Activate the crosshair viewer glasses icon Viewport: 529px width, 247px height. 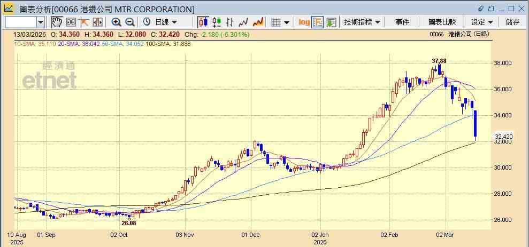pyautogui.click(x=71, y=22)
